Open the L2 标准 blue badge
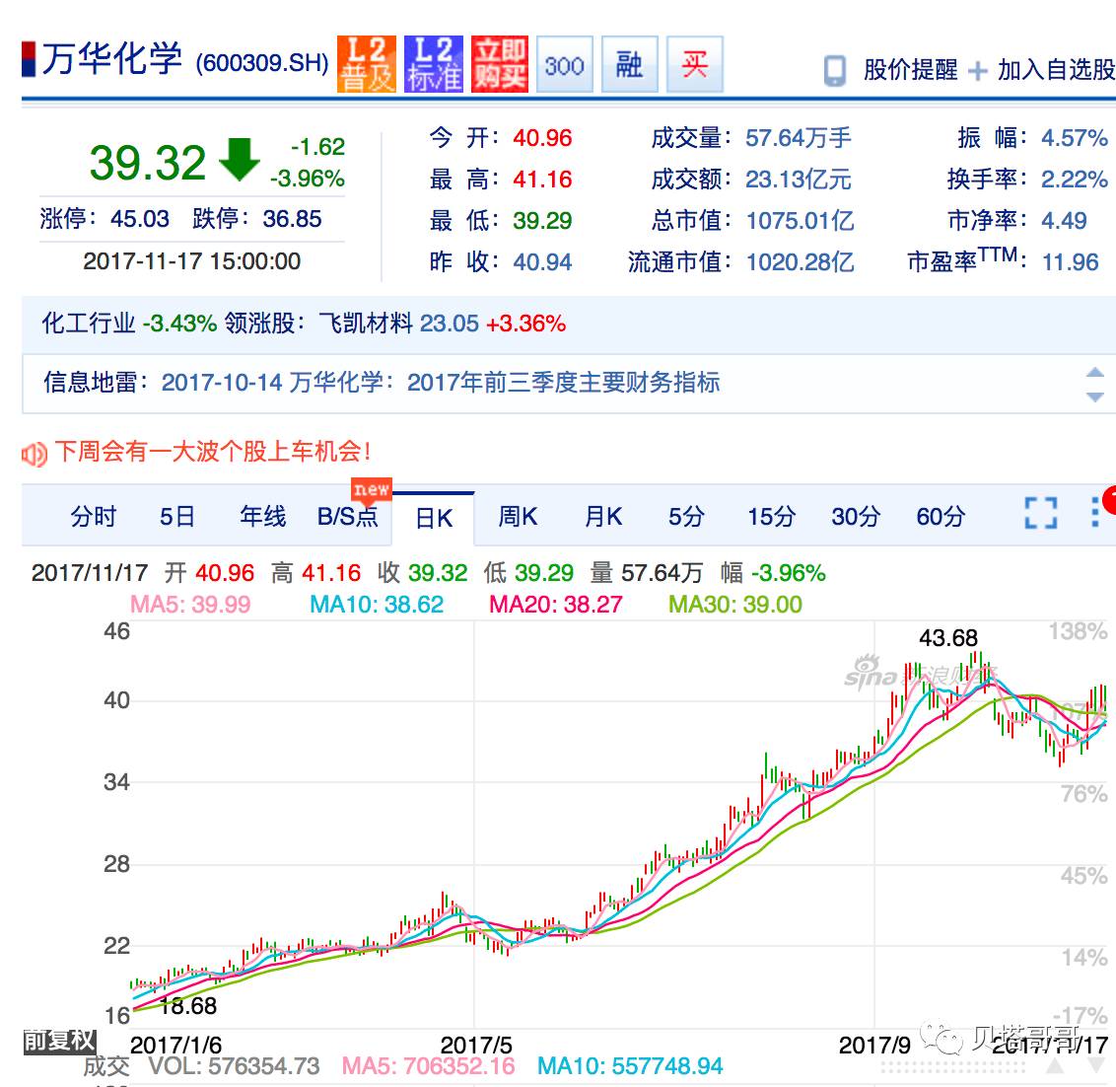Screen dimensions: 1116x1087 click(434, 64)
